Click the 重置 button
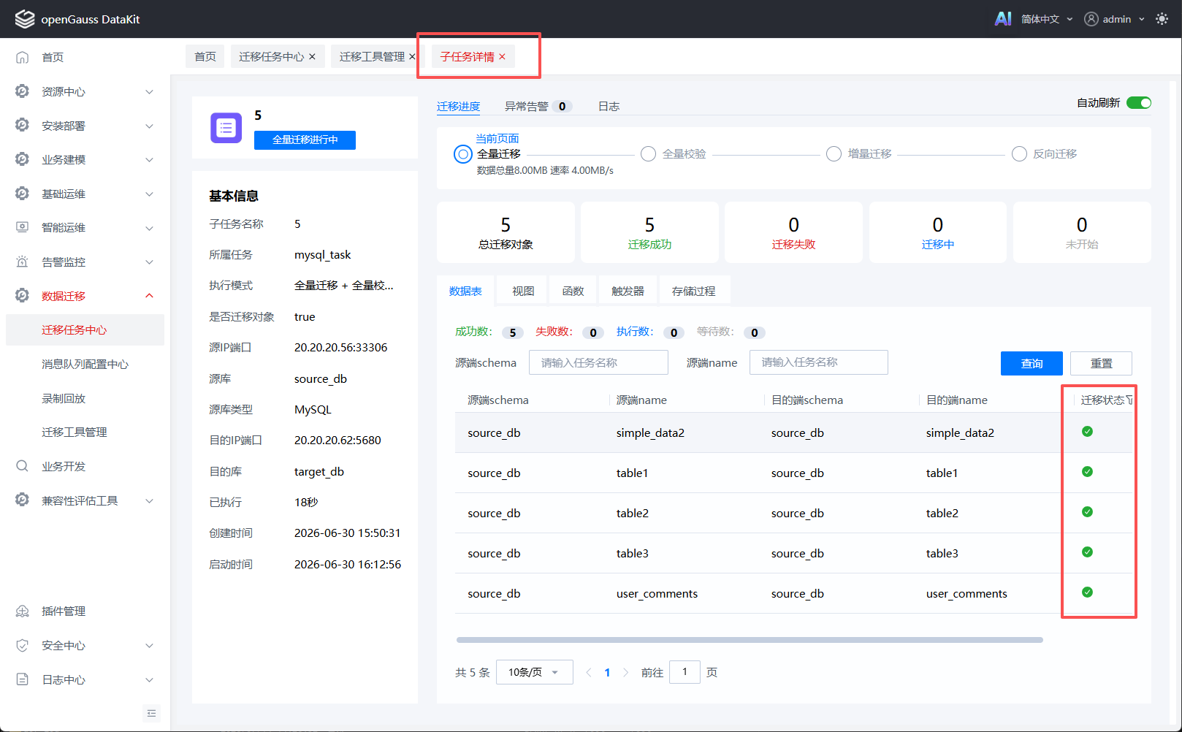The image size is (1182, 732). (1101, 363)
